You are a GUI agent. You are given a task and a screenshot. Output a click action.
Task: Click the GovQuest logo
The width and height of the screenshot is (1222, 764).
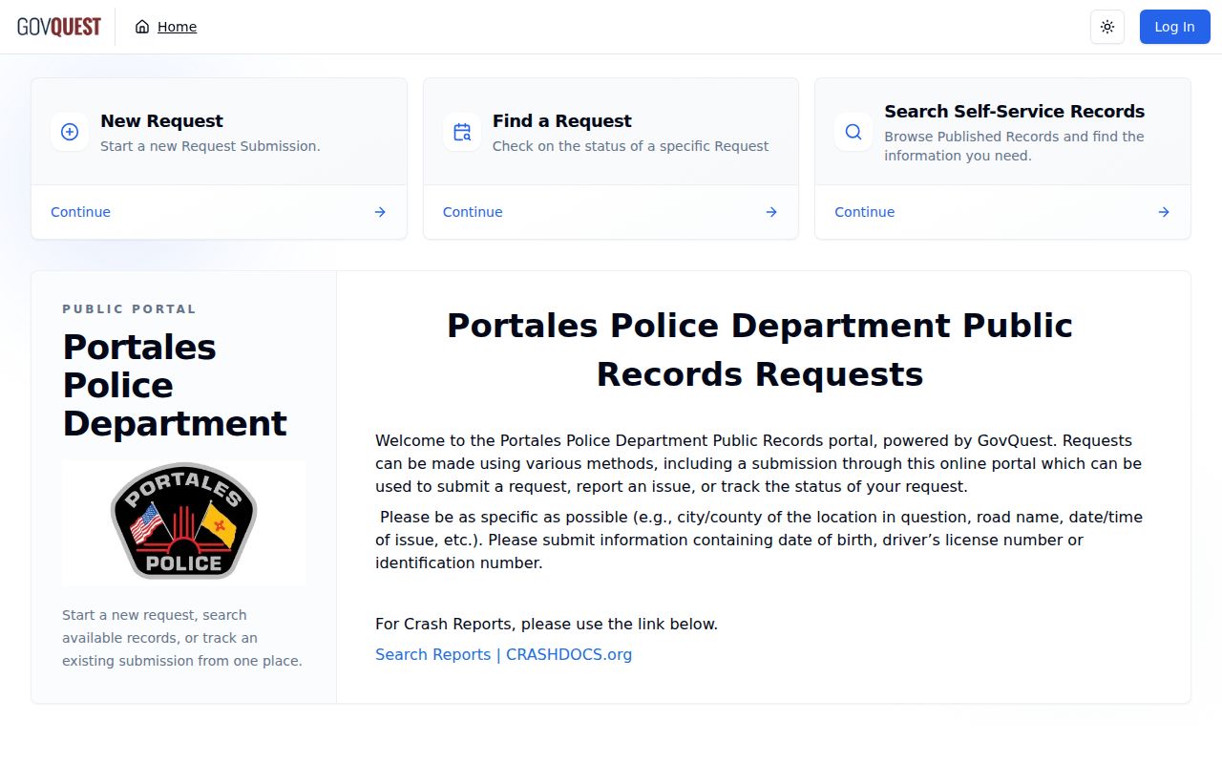coord(59,27)
